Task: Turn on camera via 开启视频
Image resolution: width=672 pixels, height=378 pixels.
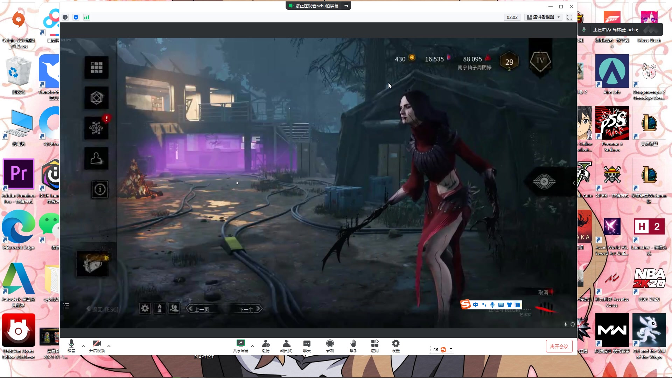Action: pos(97,346)
